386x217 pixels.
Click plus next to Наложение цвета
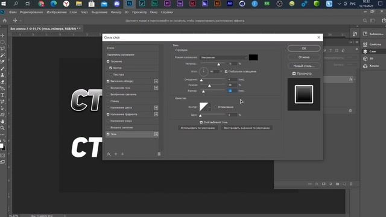156,108
